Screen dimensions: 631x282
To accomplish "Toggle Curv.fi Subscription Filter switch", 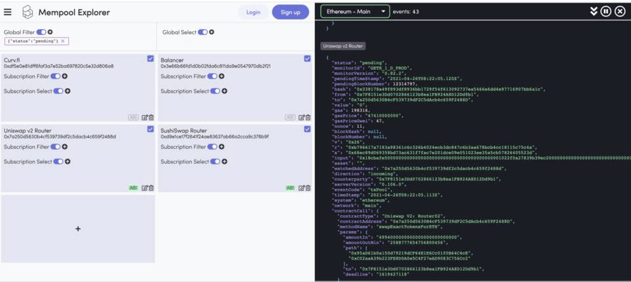I will tap(55, 76).
